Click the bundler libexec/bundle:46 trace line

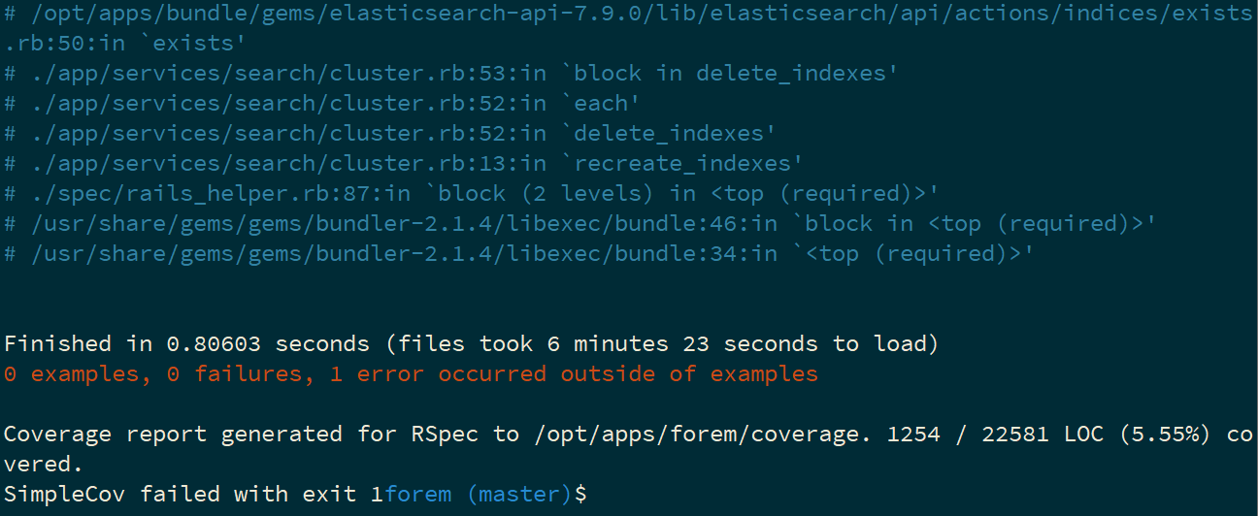pos(580,224)
